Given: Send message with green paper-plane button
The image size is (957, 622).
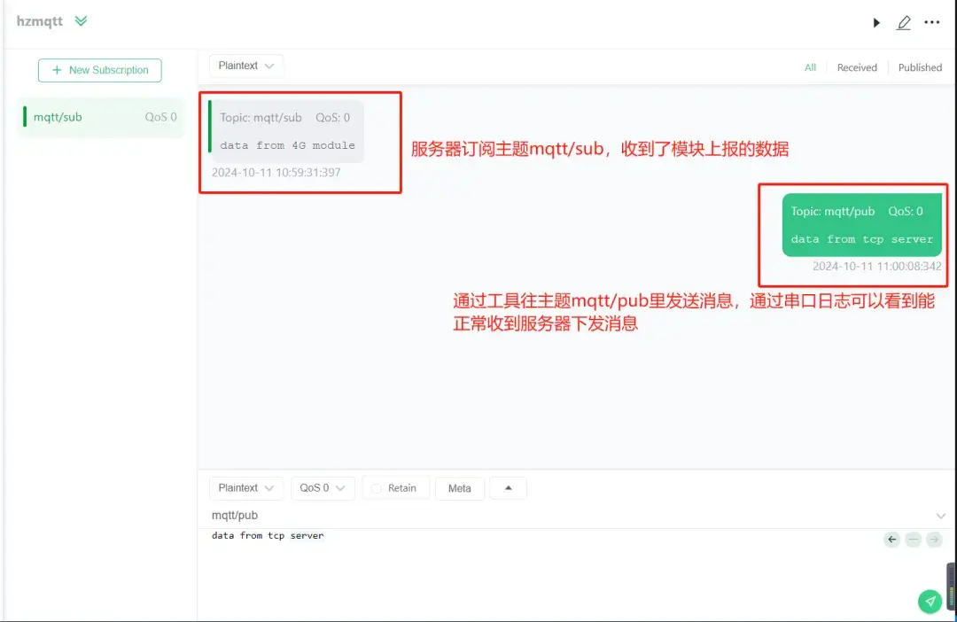Looking at the screenshot, I should pyautogui.click(x=930, y=602).
